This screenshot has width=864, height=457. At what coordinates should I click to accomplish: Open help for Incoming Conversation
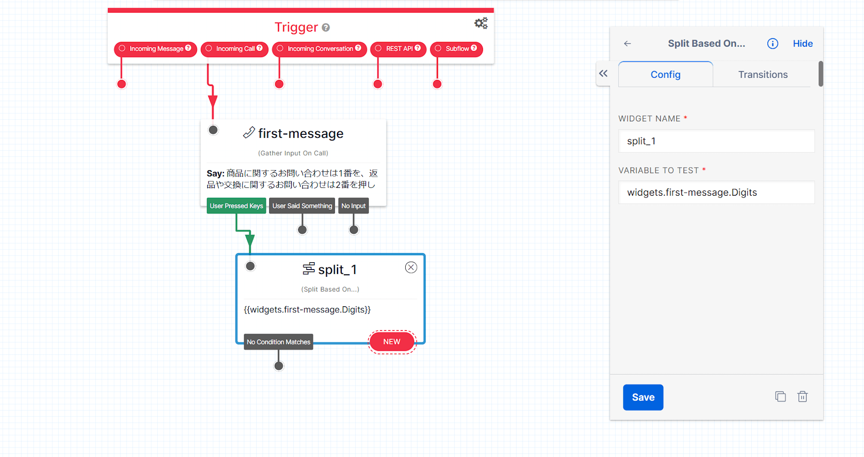(358, 48)
